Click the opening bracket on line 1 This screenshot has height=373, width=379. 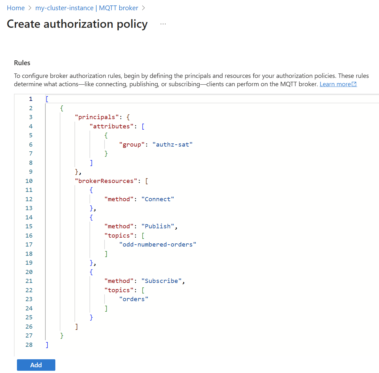pyautogui.click(x=47, y=99)
